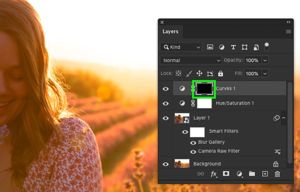Open the Normal blend mode dropdown
This screenshot has width=300, height=192.
191,60
